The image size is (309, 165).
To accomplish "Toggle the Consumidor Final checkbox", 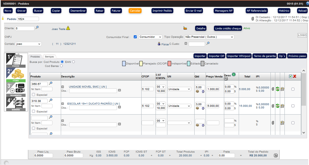I will [135, 37].
